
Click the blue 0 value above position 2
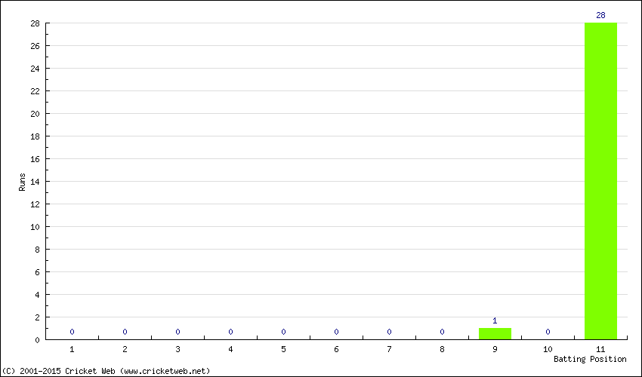coord(125,332)
